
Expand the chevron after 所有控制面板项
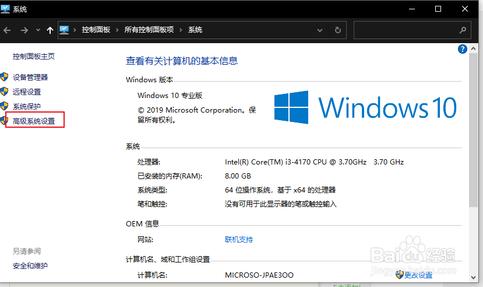click(181, 30)
